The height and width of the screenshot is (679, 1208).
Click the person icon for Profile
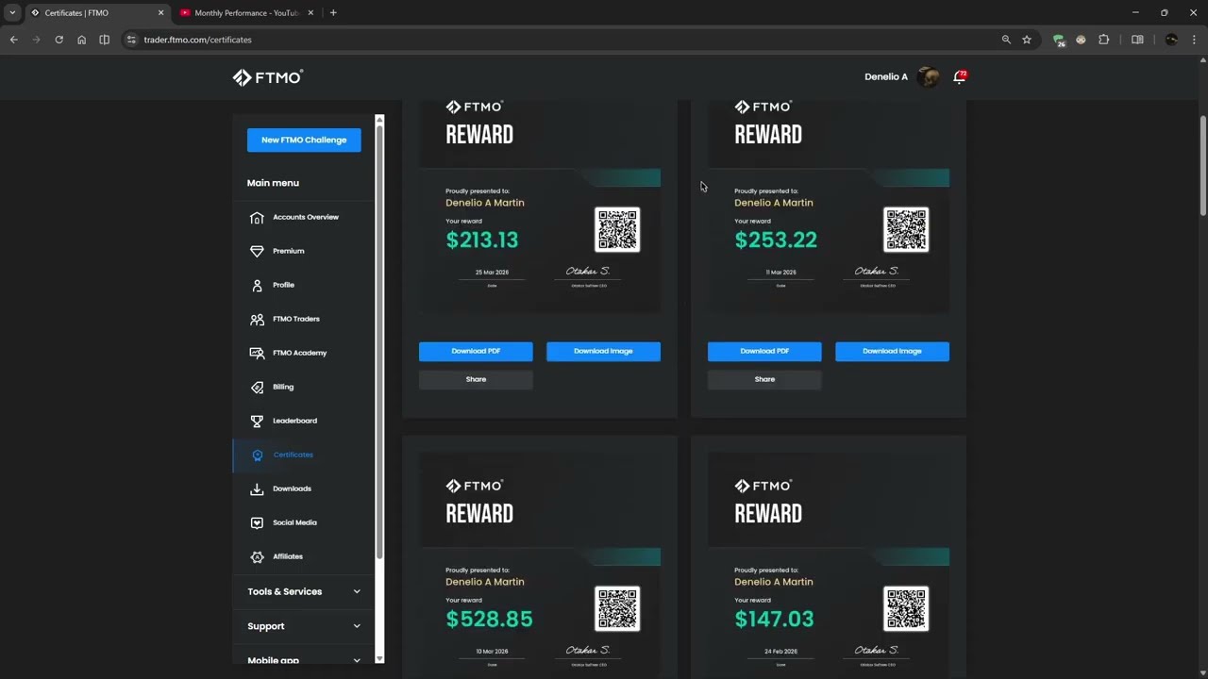click(257, 285)
